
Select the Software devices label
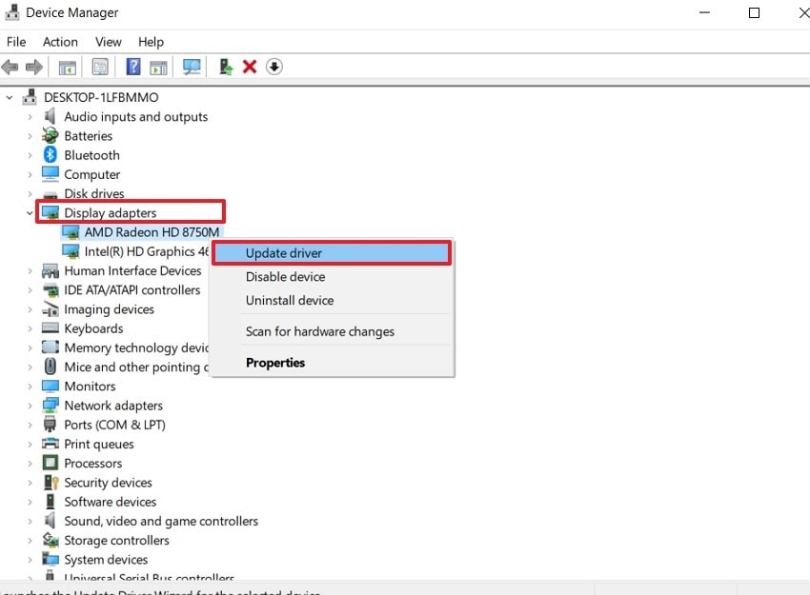pyautogui.click(x=110, y=502)
